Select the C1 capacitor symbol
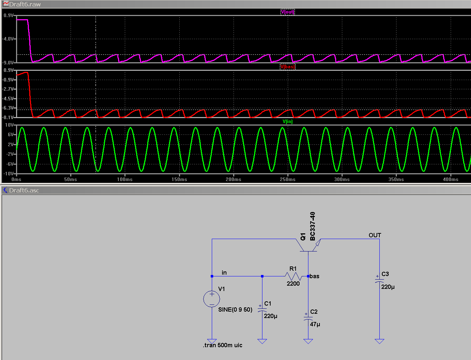Screen dimensions: 471x360 (262, 310)
